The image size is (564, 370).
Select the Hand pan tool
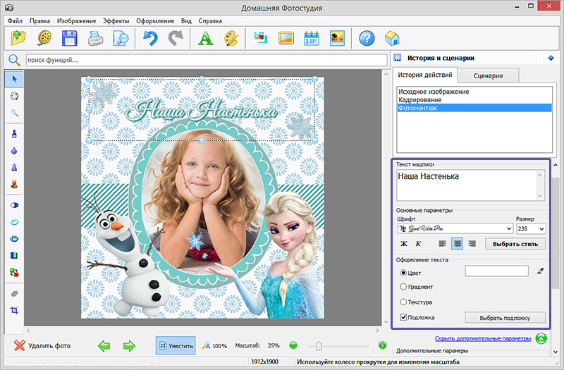click(14, 96)
